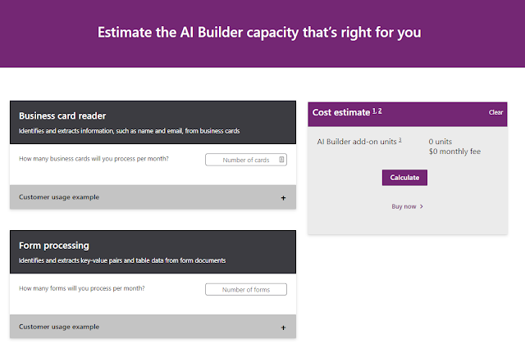Click the 'Estimate the AI Builder capacity' banner title

click(x=260, y=34)
